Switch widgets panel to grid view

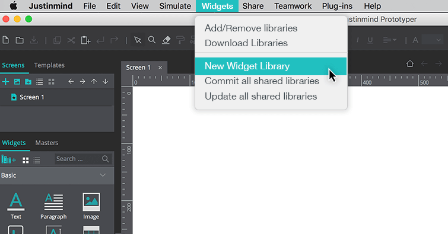pos(26,160)
